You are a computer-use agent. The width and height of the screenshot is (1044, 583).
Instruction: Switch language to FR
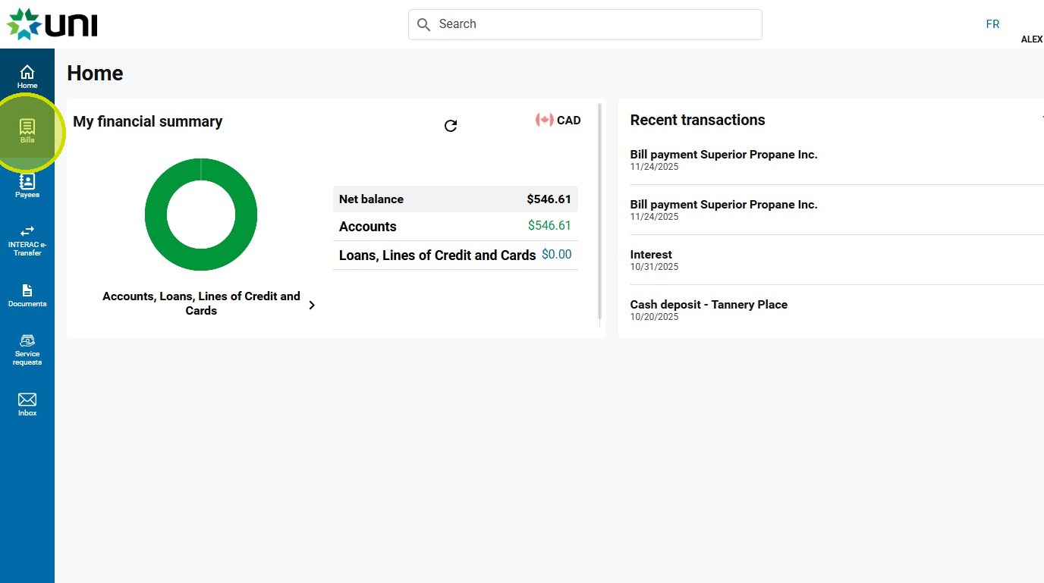(x=992, y=24)
